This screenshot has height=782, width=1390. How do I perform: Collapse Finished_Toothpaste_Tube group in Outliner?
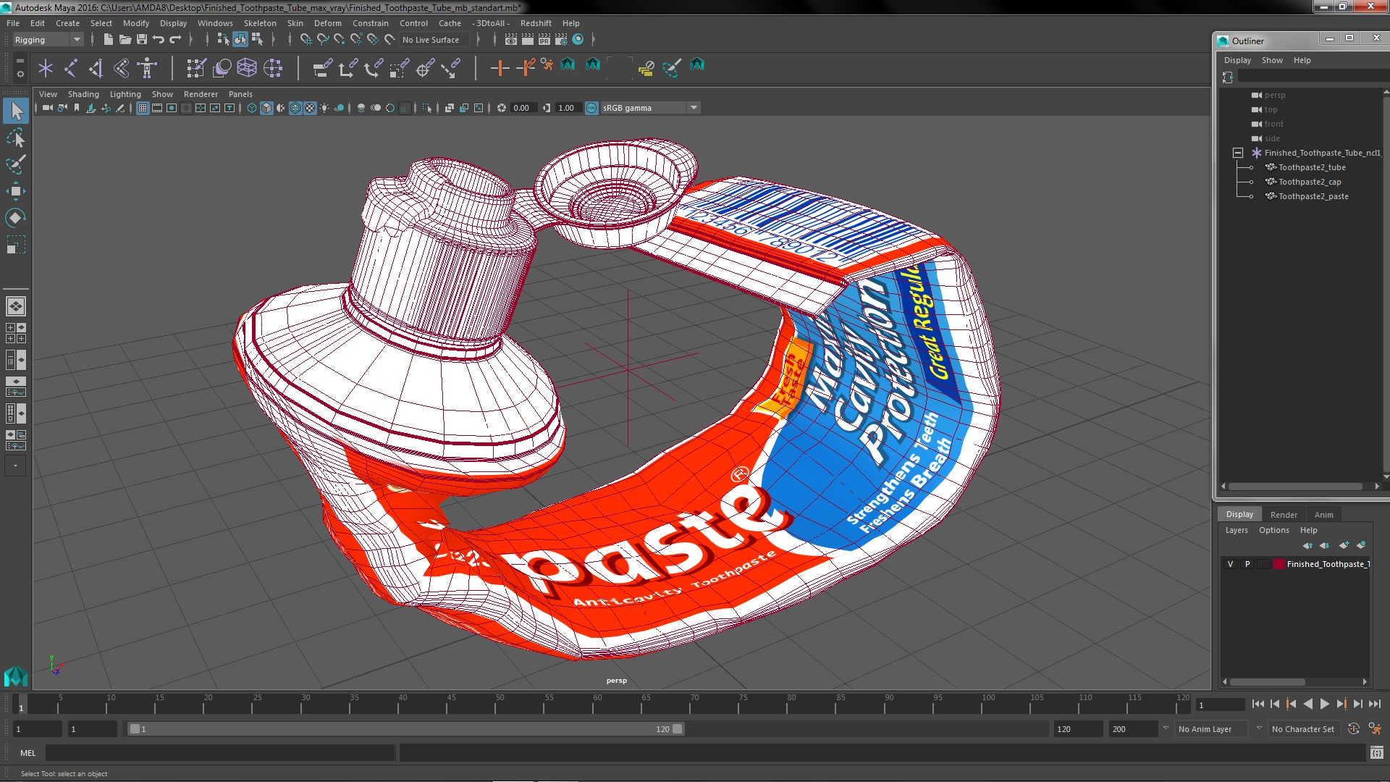pos(1238,153)
